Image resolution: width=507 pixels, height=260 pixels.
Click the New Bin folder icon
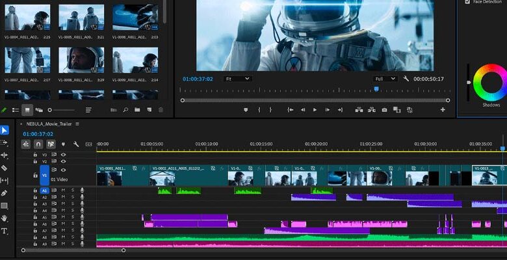click(x=137, y=110)
